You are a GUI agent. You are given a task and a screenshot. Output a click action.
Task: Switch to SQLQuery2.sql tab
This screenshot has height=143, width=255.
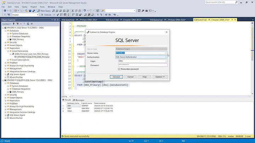click(168, 20)
